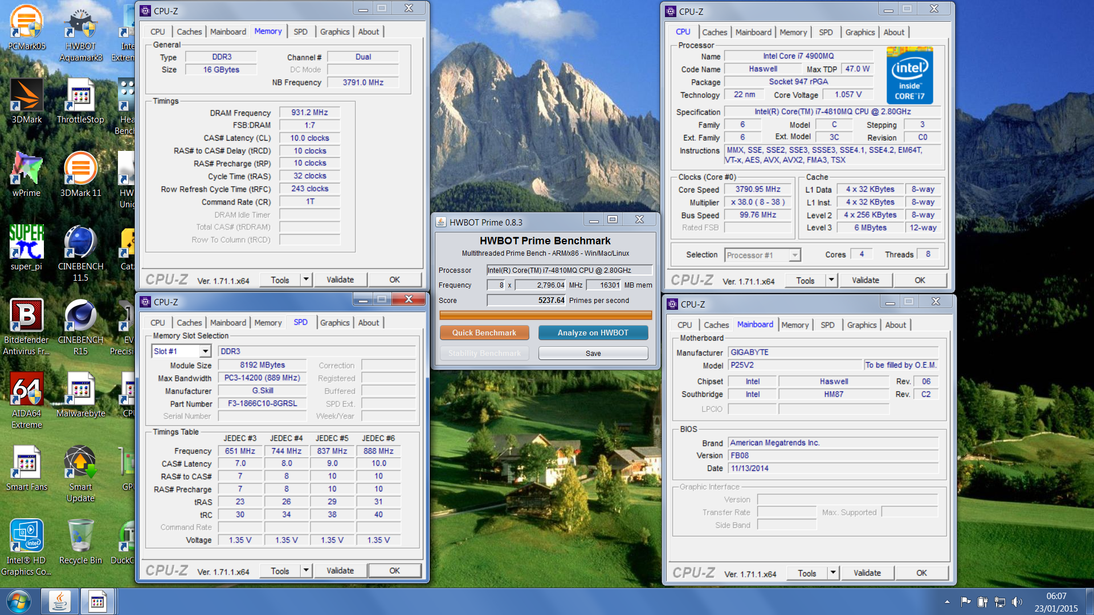Viewport: 1094px width, 615px height.
Task: Open HWBOT Aquamark3 desktop icon
Action: tap(80, 33)
